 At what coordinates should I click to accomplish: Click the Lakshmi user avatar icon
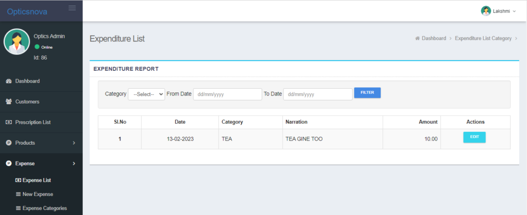(486, 11)
